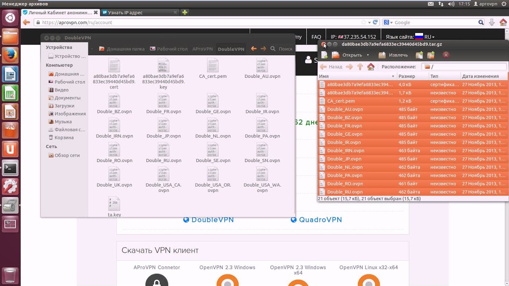509x286 pixels.
Task: Go forward in file manager
Action: 263,48
